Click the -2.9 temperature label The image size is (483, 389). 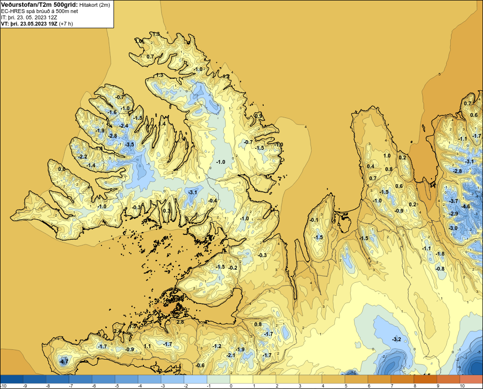(454, 214)
